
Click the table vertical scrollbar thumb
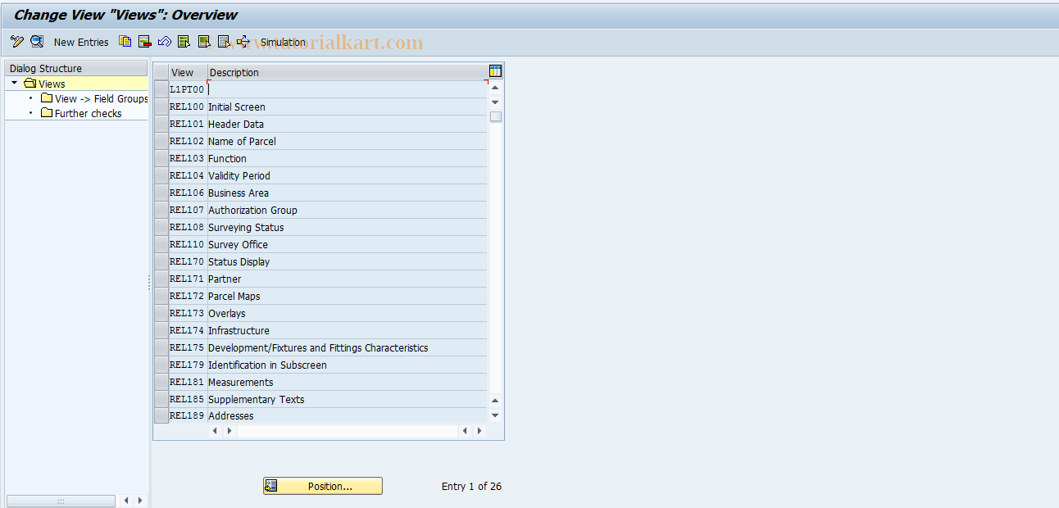(495, 116)
